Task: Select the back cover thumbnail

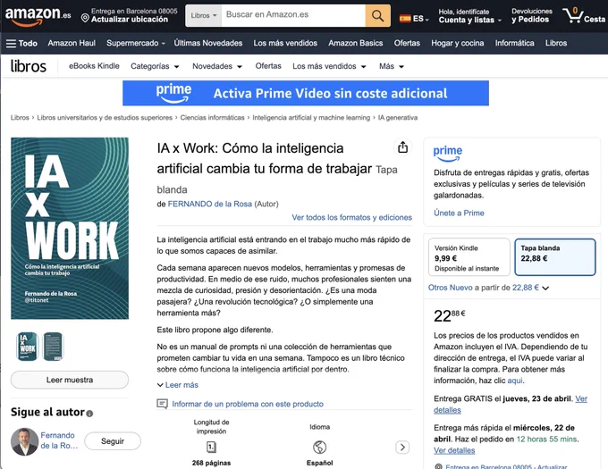Action: [53, 347]
